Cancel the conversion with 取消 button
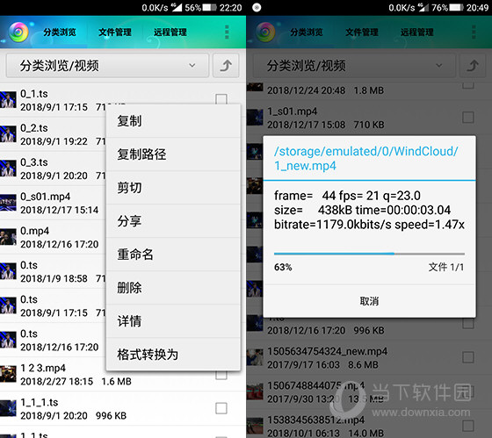Viewport: 492px width, 438px height. tap(369, 301)
